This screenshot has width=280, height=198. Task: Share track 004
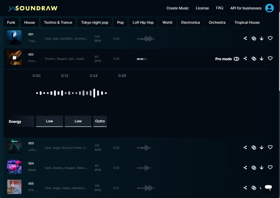click(x=245, y=168)
